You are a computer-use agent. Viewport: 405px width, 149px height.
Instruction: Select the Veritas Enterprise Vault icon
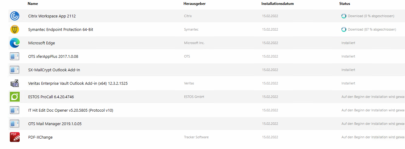click(15, 83)
